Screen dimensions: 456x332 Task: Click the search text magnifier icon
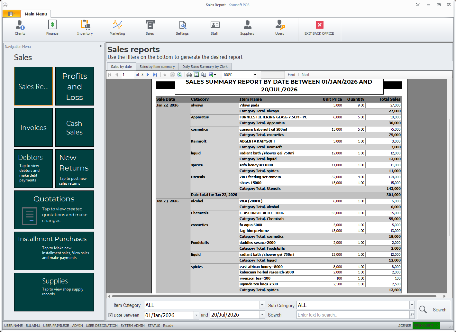coord(412,315)
